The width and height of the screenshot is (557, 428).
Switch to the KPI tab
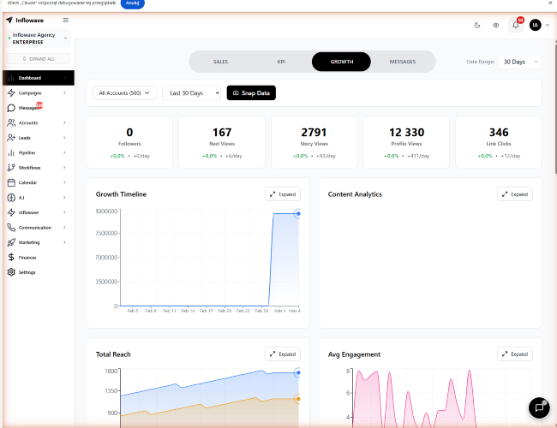tap(280, 62)
